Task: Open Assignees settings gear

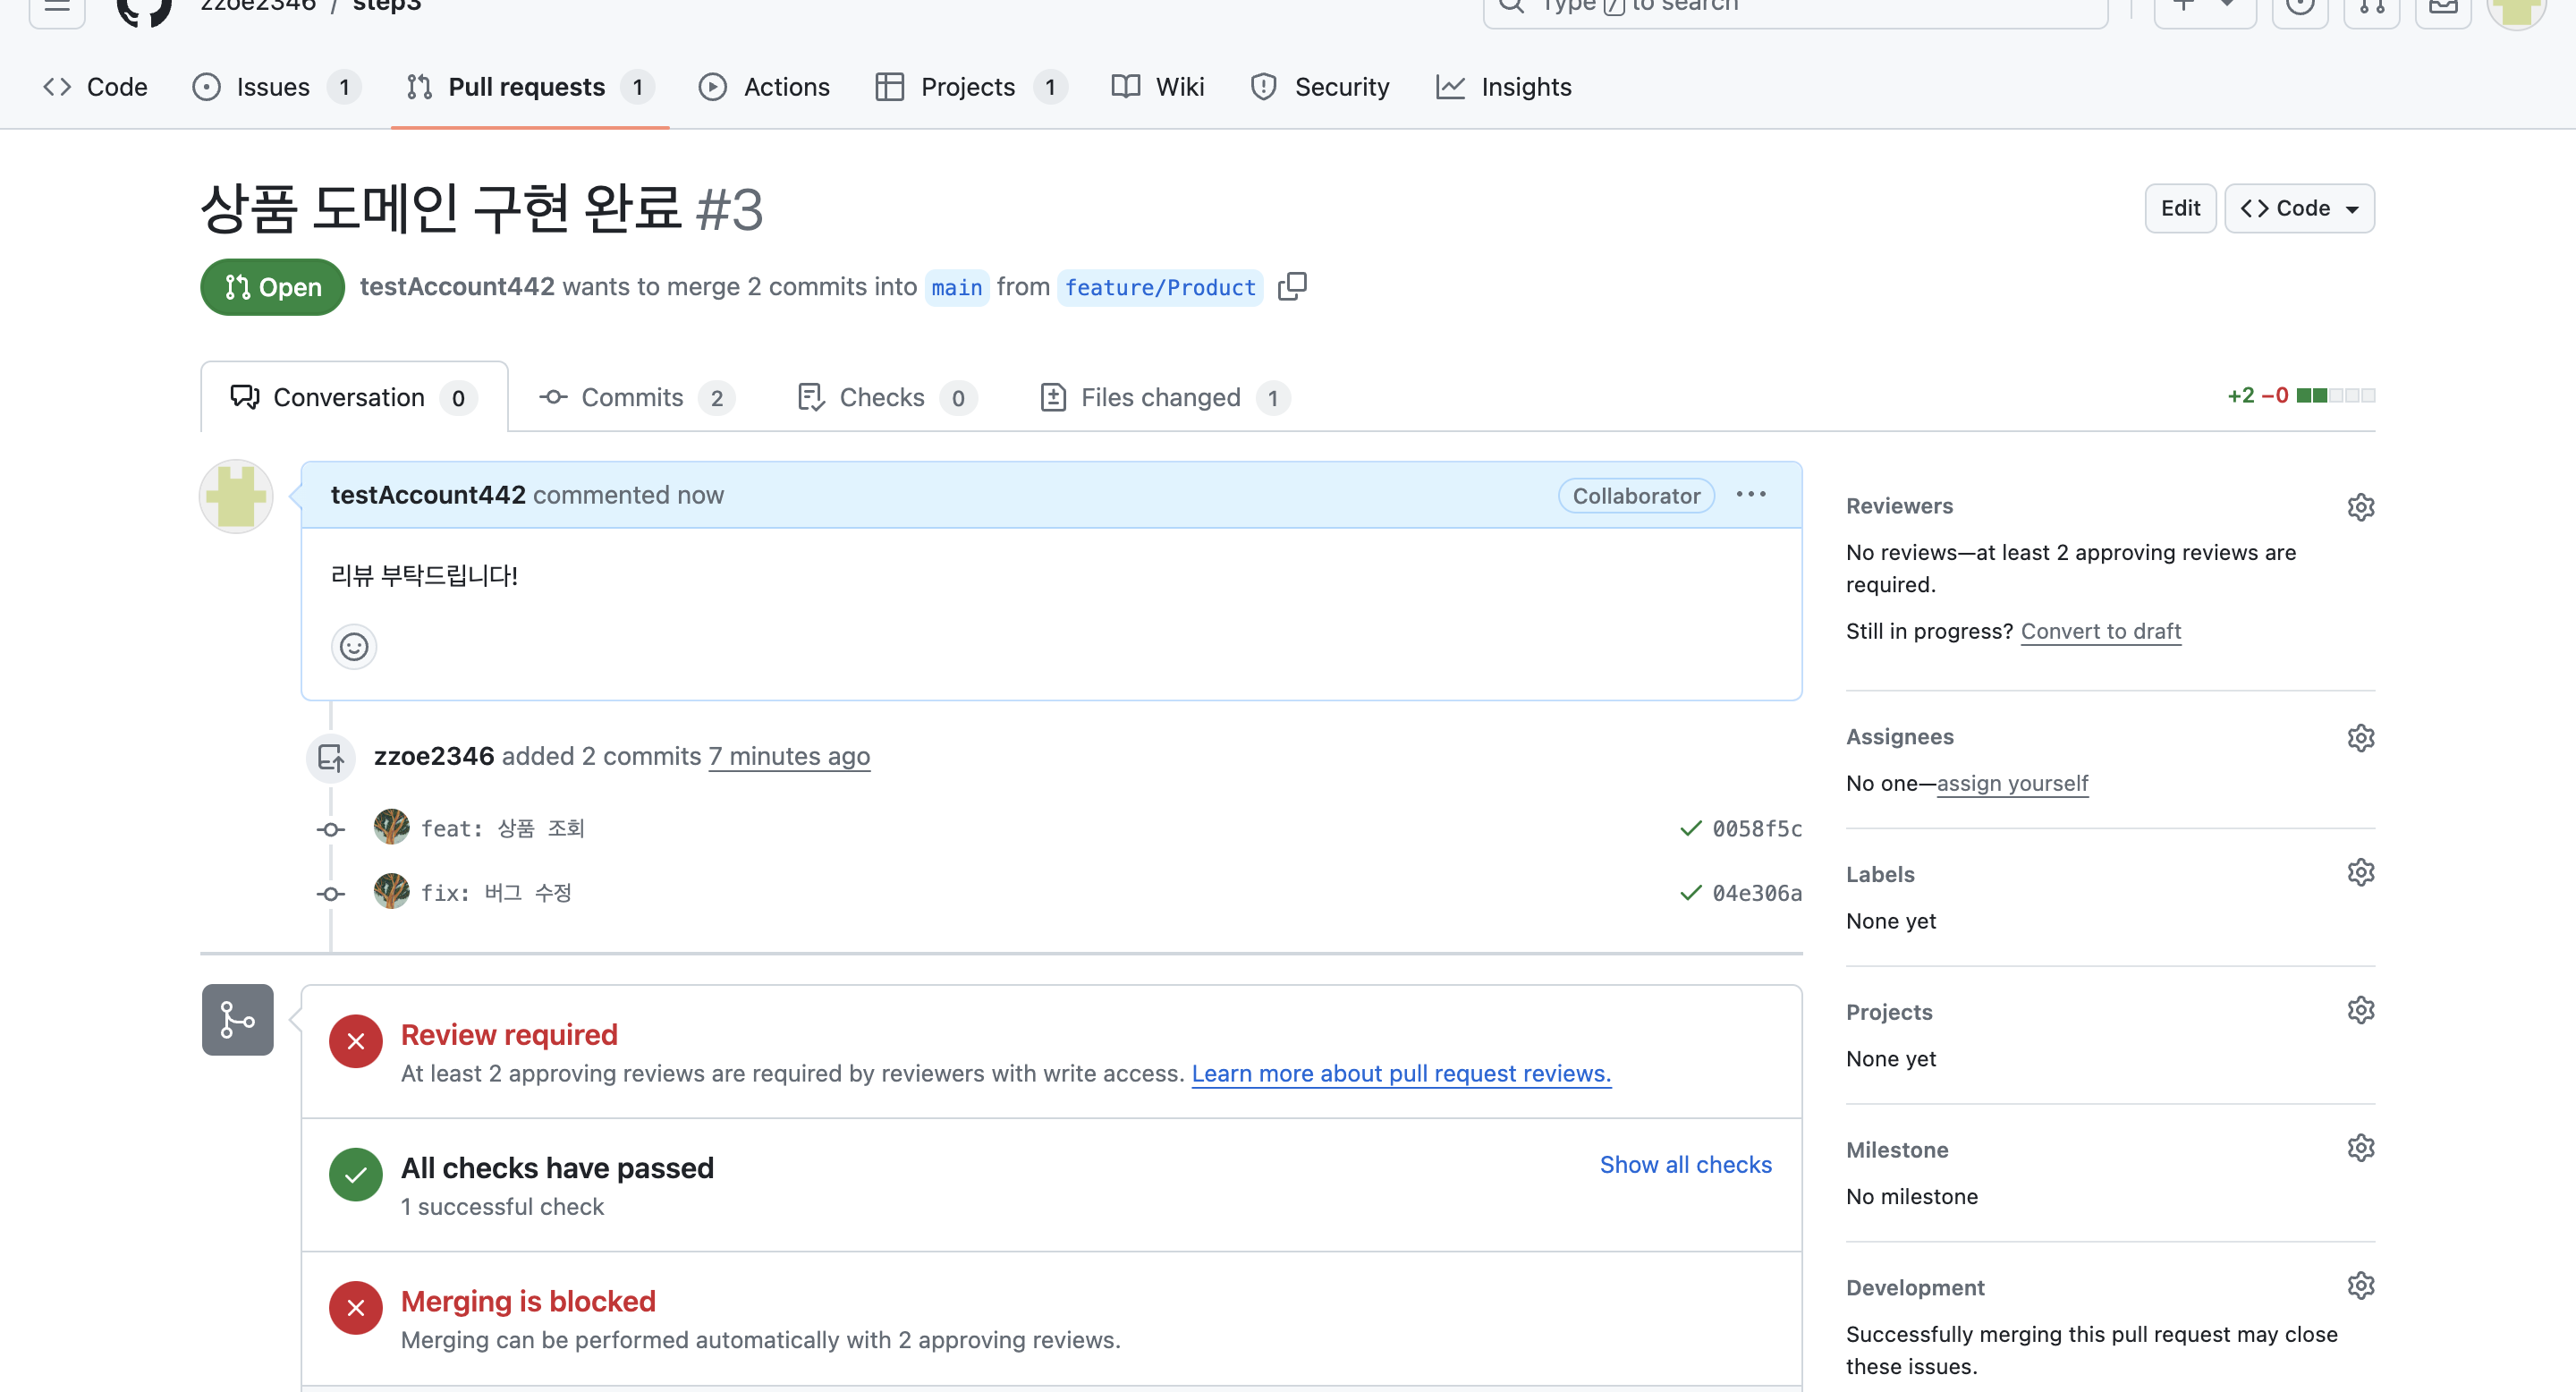Action: tap(2360, 738)
